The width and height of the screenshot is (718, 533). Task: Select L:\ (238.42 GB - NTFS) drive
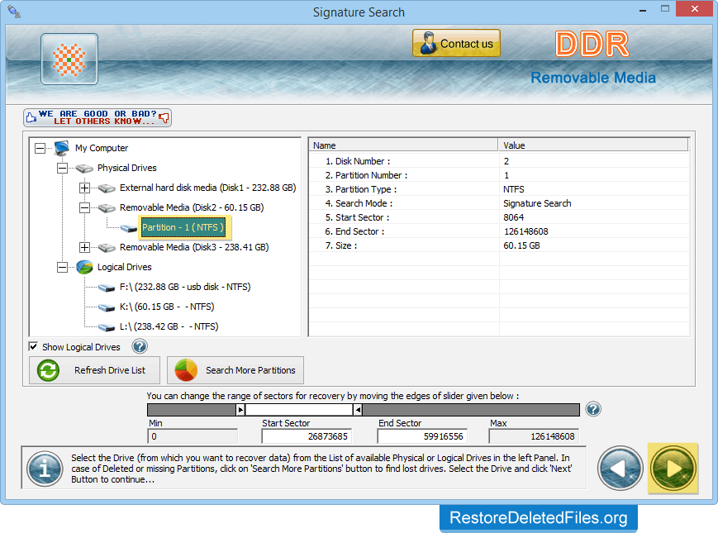(169, 326)
